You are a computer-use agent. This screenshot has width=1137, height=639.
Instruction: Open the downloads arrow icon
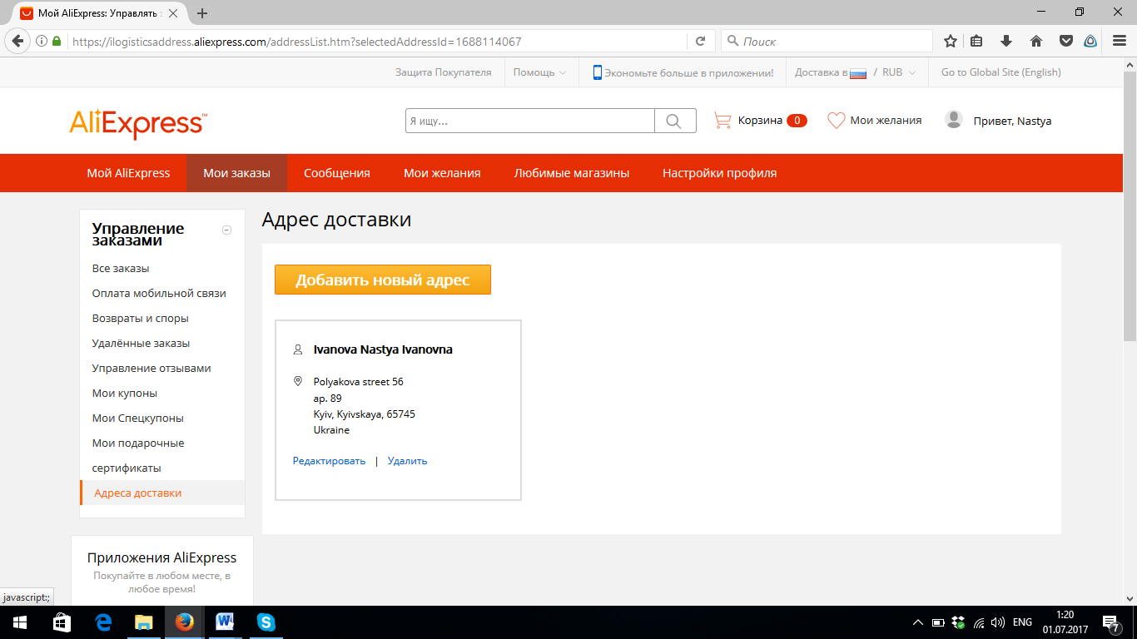coord(1005,41)
